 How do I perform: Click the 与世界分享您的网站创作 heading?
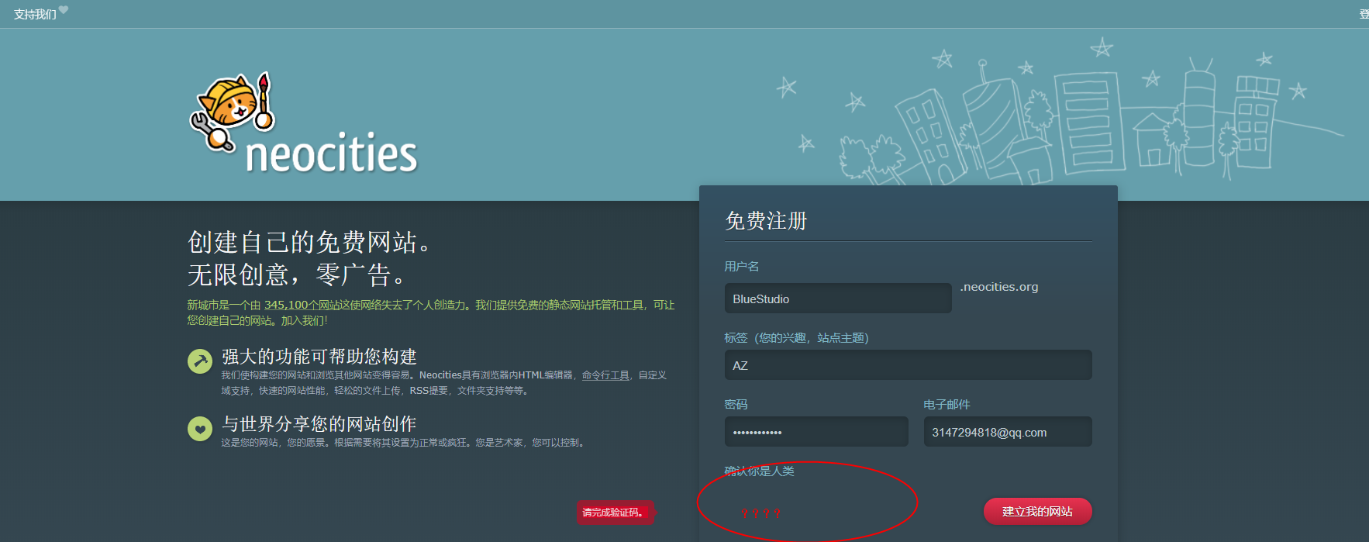[x=319, y=424]
